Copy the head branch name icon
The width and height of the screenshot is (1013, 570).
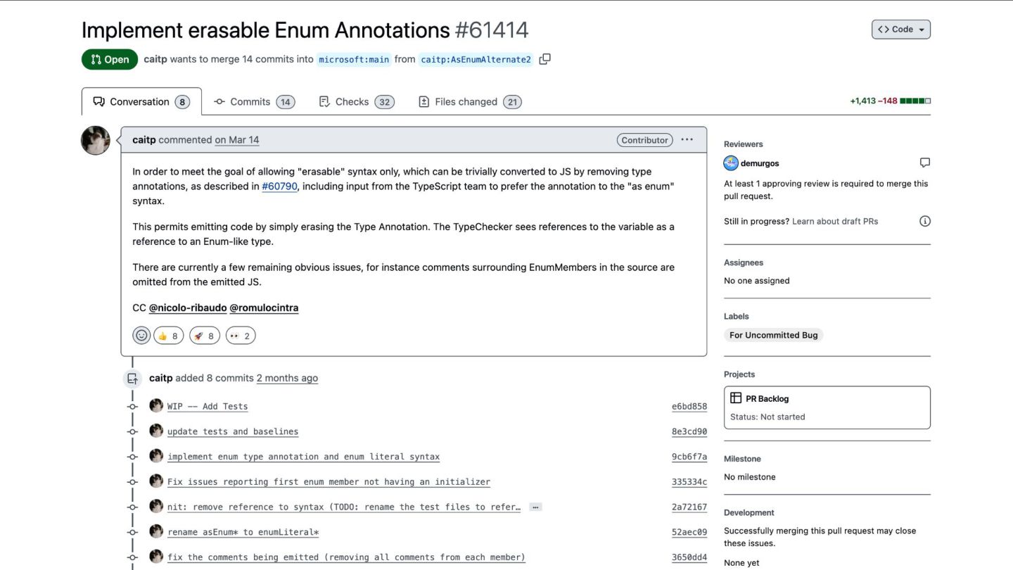click(x=544, y=59)
